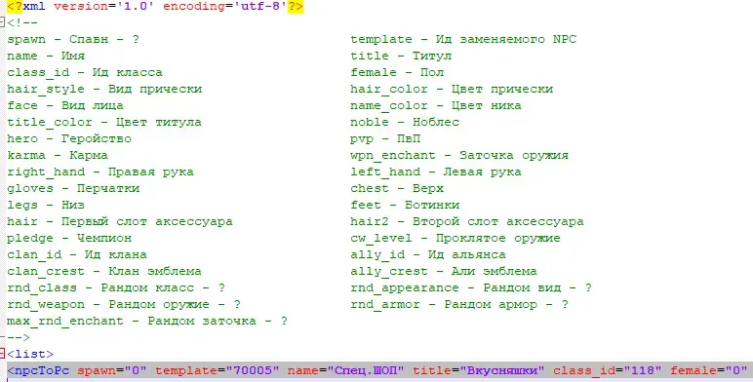
Task: Click 'left_hand - Левая рука' line
Action: click(x=436, y=172)
